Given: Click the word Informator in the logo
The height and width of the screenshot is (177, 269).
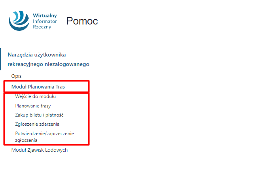Looking at the screenshot, I should (x=45, y=21).
